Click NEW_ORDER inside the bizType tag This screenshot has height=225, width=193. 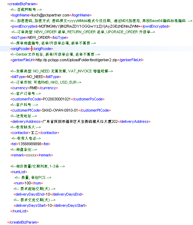tap(39, 37)
